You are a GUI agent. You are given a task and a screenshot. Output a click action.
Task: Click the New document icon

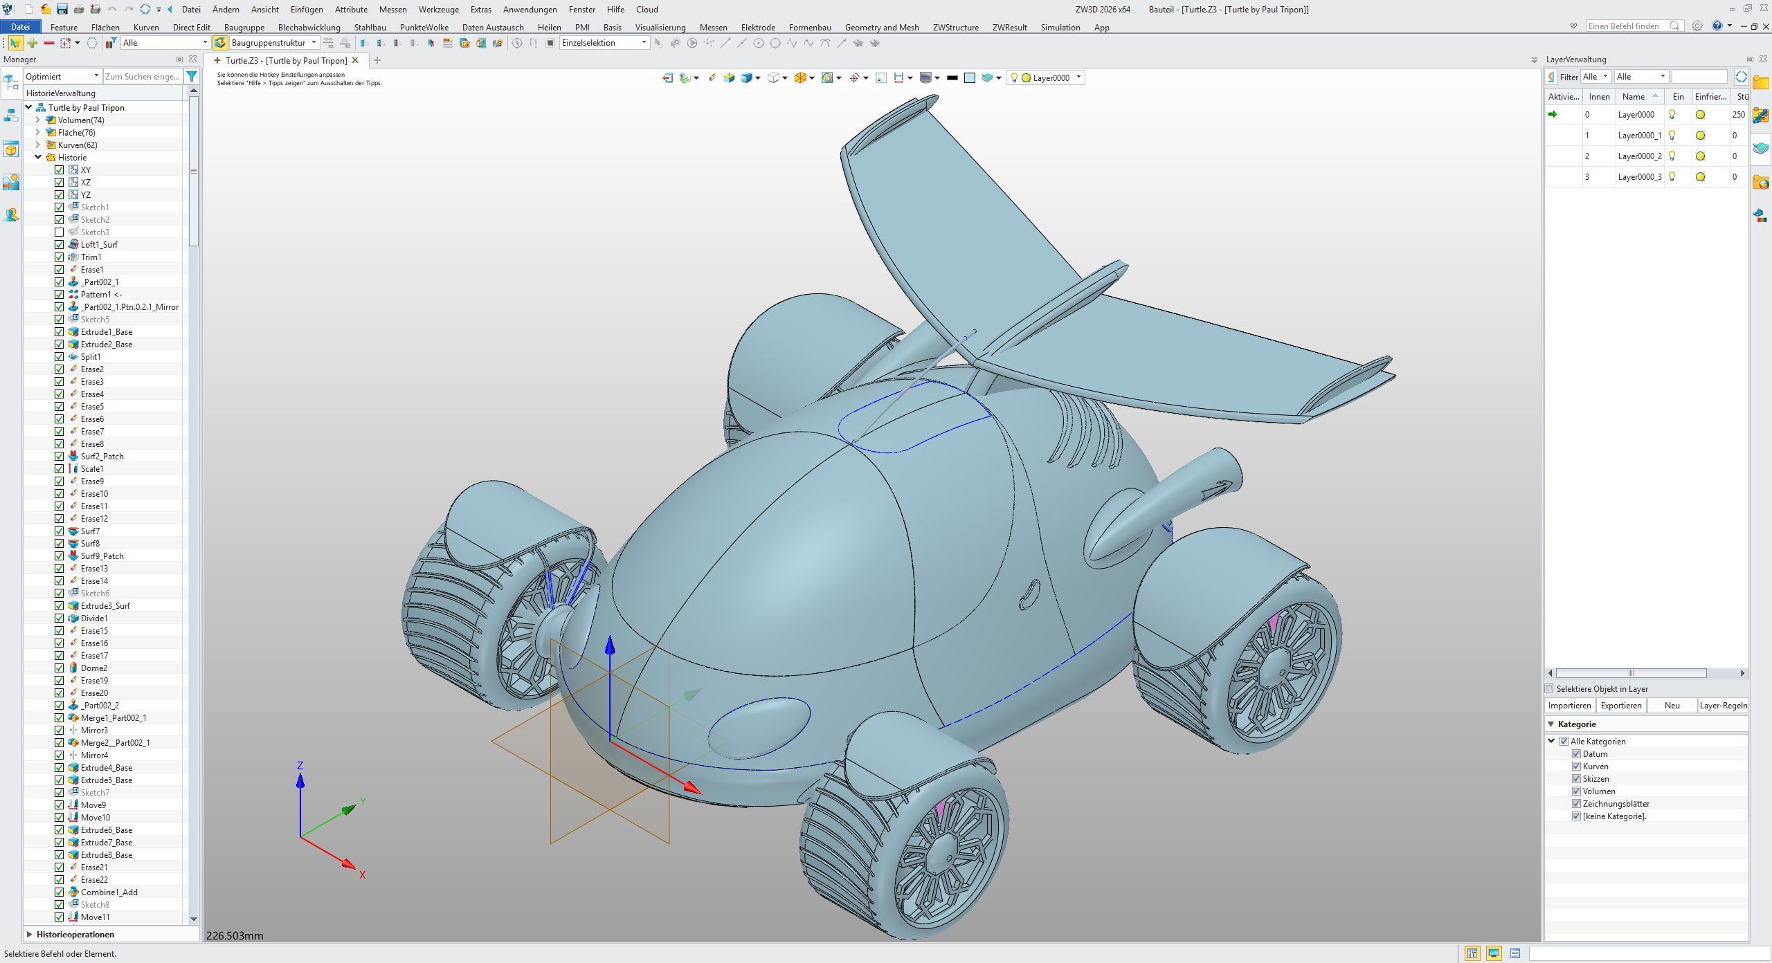pos(28,9)
